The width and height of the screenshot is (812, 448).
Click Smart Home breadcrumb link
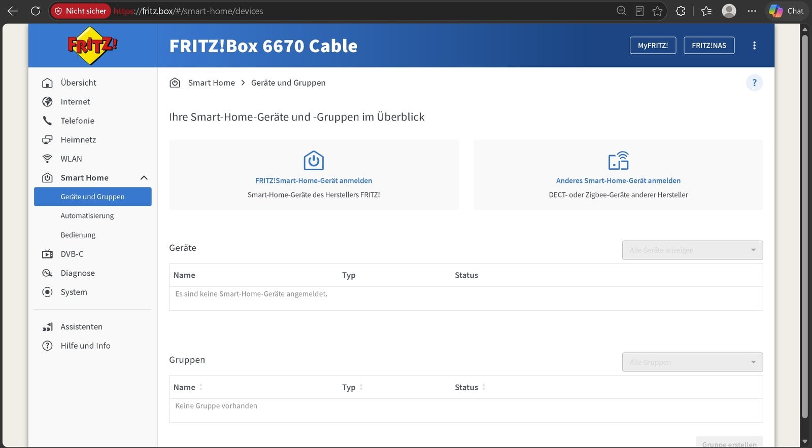212,83
